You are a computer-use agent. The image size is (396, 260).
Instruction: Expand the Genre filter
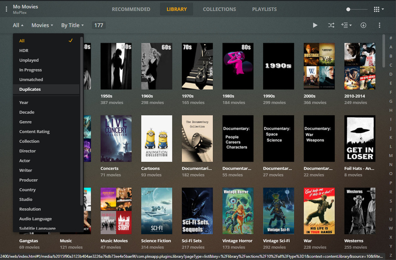(x=46, y=122)
